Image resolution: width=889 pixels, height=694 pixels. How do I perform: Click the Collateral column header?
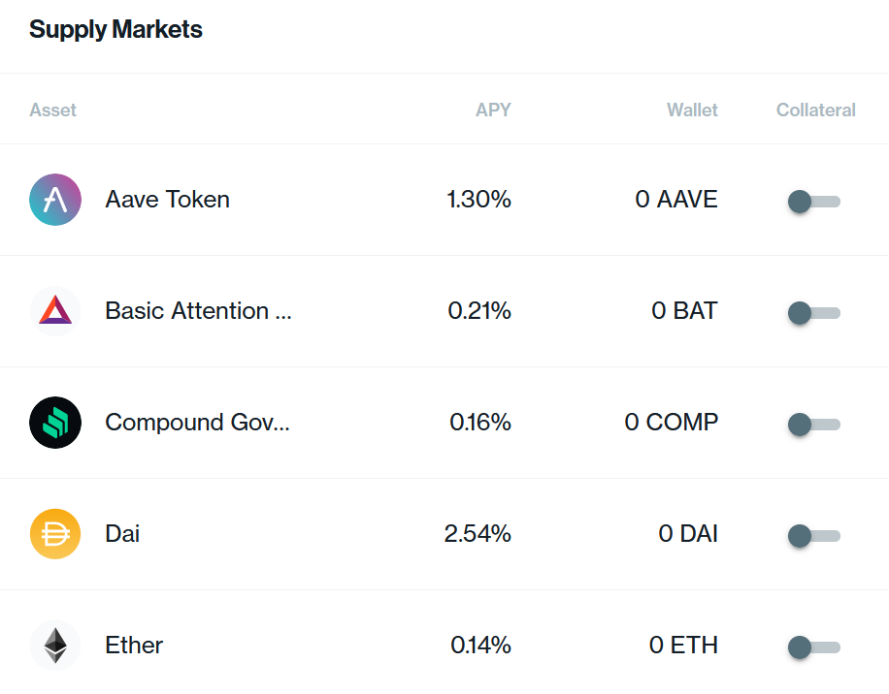click(x=815, y=110)
